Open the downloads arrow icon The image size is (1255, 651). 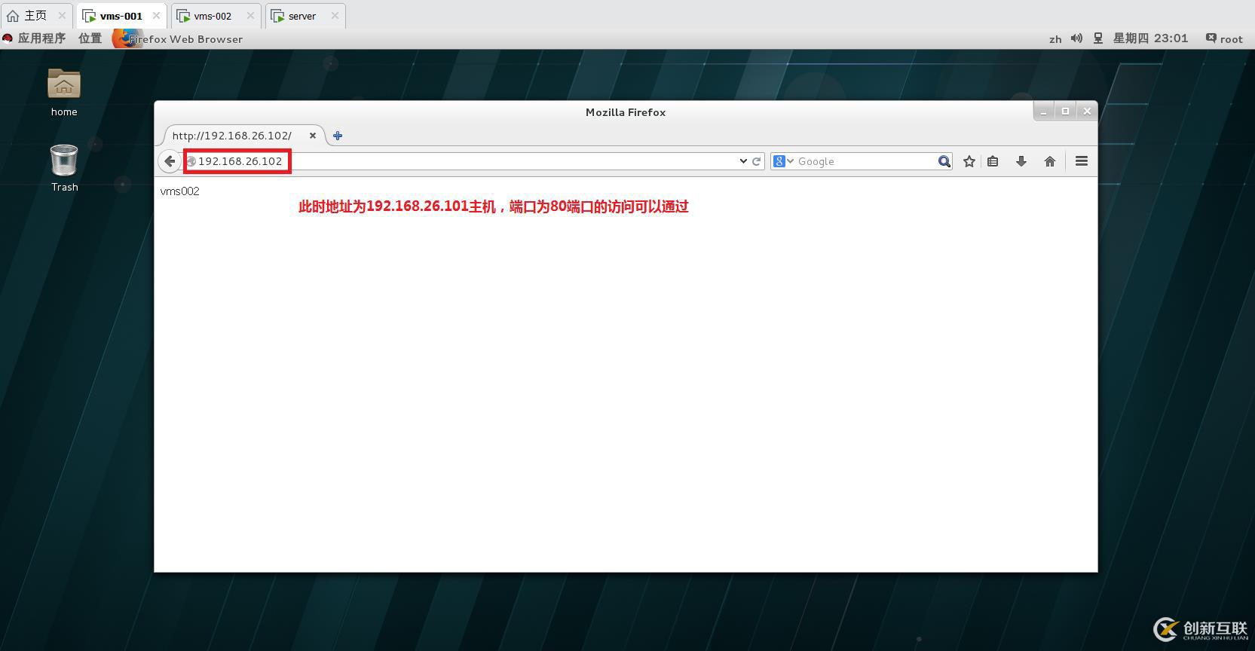click(x=1021, y=161)
